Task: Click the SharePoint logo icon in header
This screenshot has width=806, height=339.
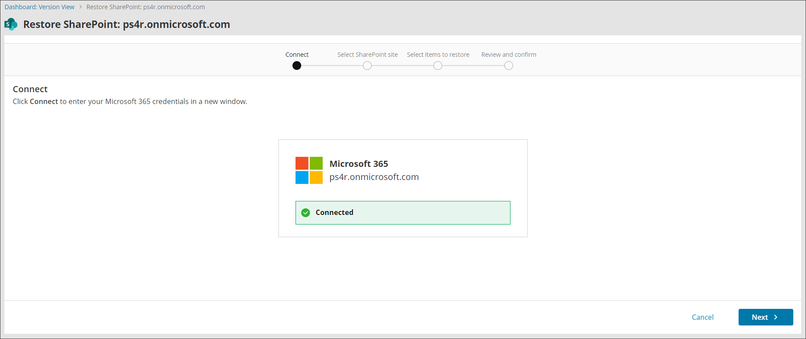Action: 11,24
